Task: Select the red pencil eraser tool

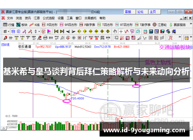Action: (x=5, y=38)
